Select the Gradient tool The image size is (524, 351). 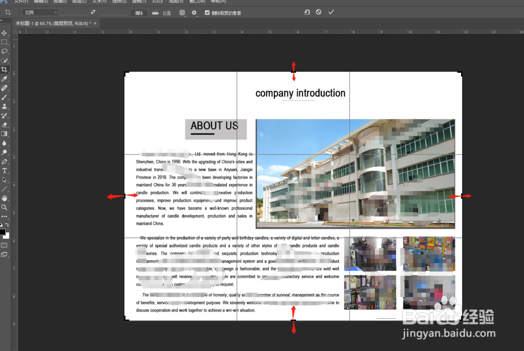[x=4, y=134]
